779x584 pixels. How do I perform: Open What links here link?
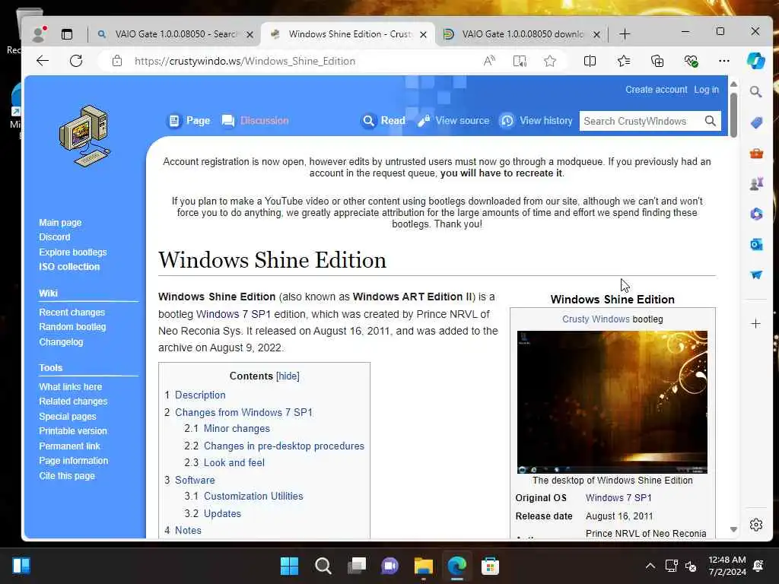[x=71, y=386]
